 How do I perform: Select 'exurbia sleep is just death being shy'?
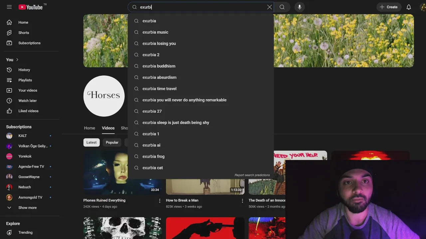[201, 122]
